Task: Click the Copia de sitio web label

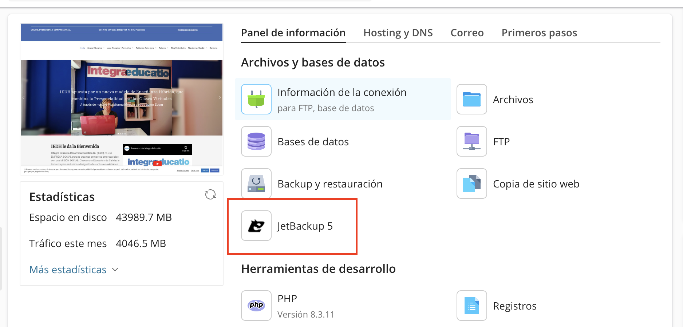Action: [x=536, y=184]
